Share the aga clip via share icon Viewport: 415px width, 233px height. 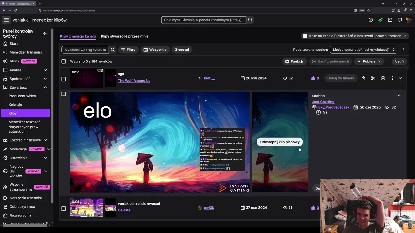pos(363,78)
